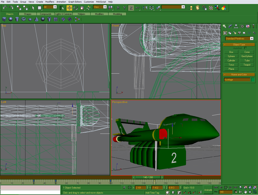Viewport: 258px width, 195px height.
Task: Activate the Select and Rotate tool
Action: coord(76,8)
